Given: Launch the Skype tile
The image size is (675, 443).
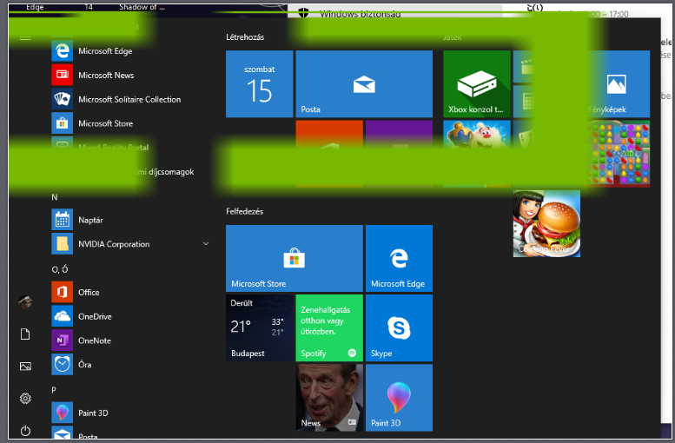Looking at the screenshot, I should [399, 328].
